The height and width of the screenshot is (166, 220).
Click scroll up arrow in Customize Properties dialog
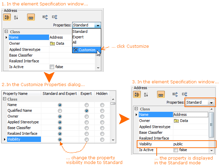(113, 99)
